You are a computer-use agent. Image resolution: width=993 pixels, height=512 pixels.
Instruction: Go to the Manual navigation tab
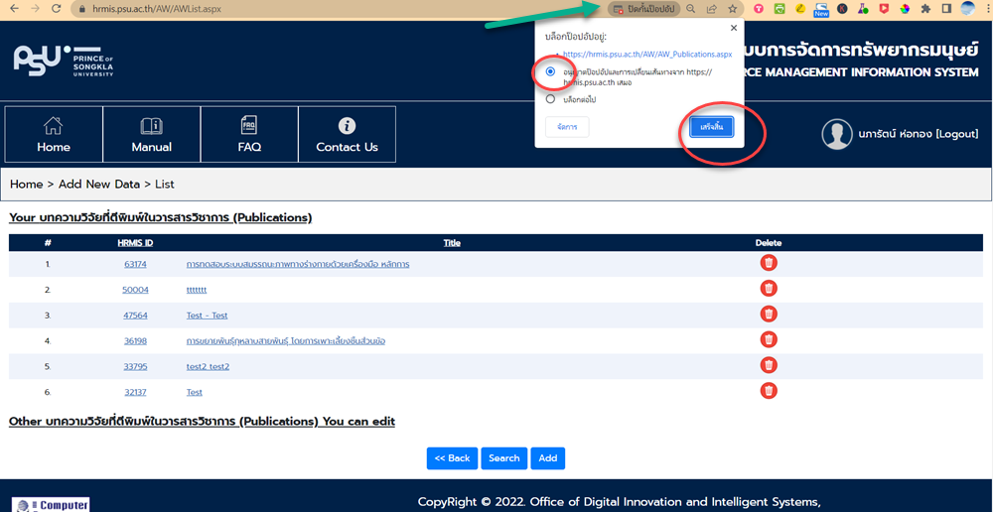[151, 134]
